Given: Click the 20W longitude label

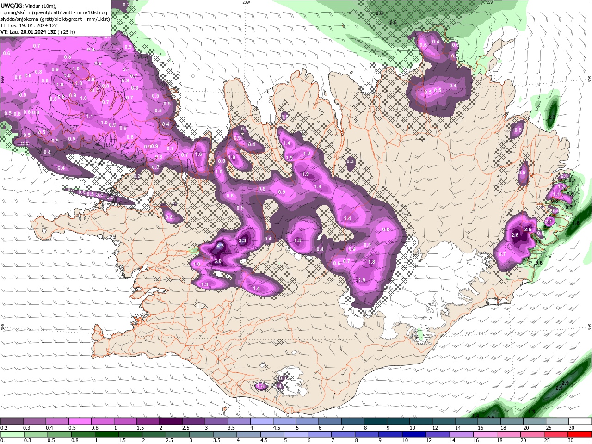Looking at the screenshot, I should point(246,2).
